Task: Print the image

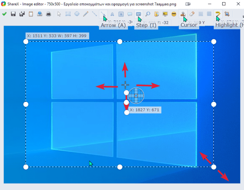Action: click(x=48, y=14)
